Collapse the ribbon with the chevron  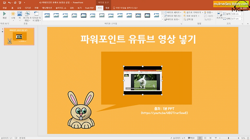tap(248, 24)
